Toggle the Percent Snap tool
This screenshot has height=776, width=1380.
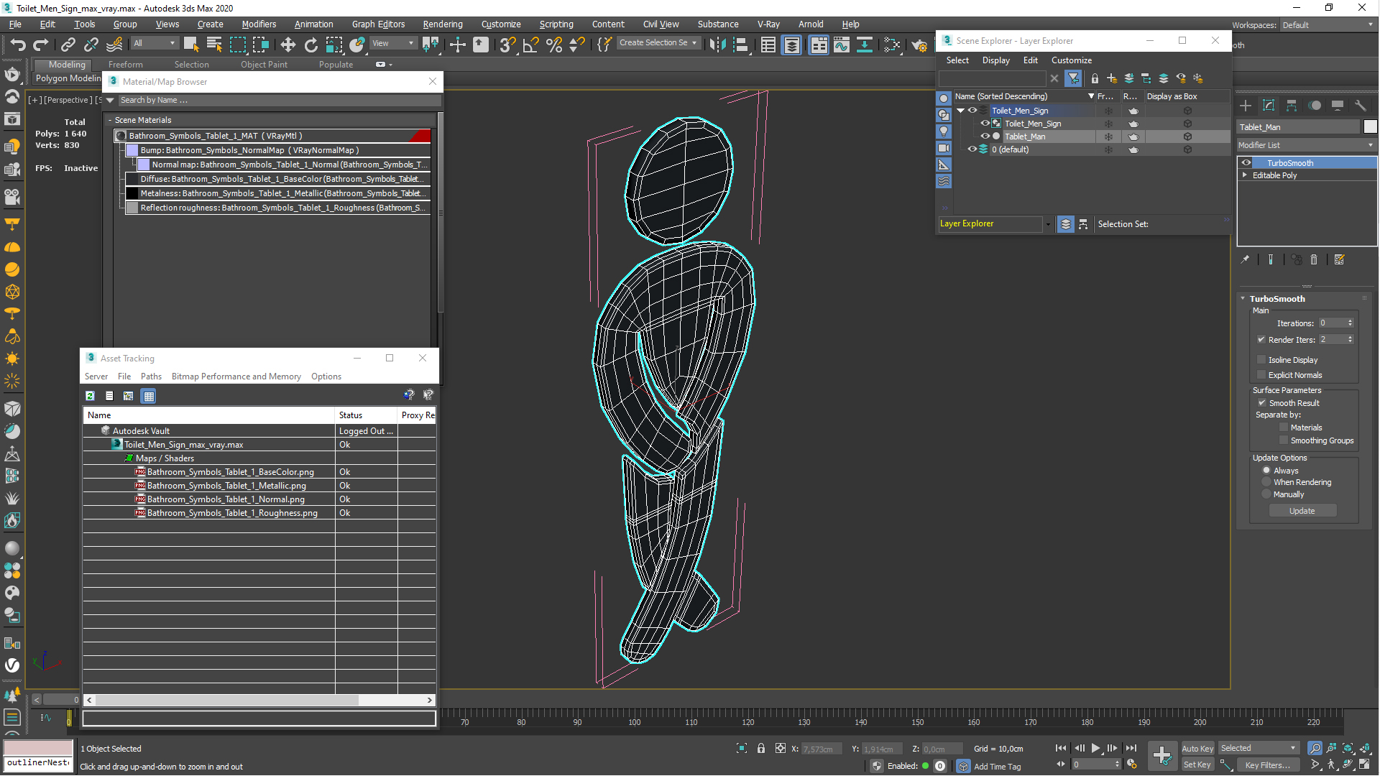point(554,45)
